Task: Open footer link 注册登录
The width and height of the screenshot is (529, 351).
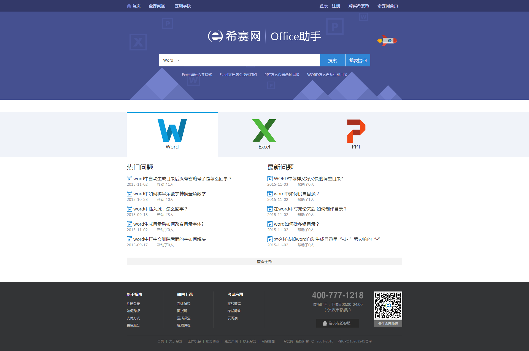Action: pyautogui.click(x=133, y=304)
